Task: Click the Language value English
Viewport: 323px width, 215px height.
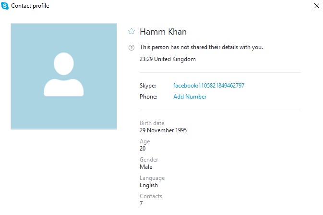Action: 149,185
